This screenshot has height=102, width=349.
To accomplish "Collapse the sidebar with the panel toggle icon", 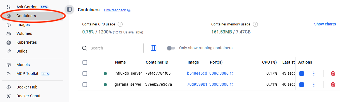I will pos(69,9).
